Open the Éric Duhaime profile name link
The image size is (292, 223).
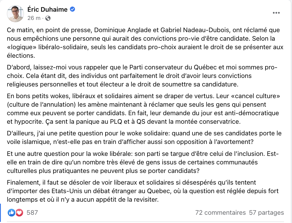coord(48,9)
